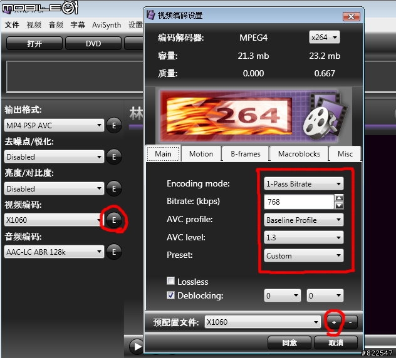Open output format dropdown MP4 PSP AVC
Screen dimensions: 396x358
click(54, 125)
